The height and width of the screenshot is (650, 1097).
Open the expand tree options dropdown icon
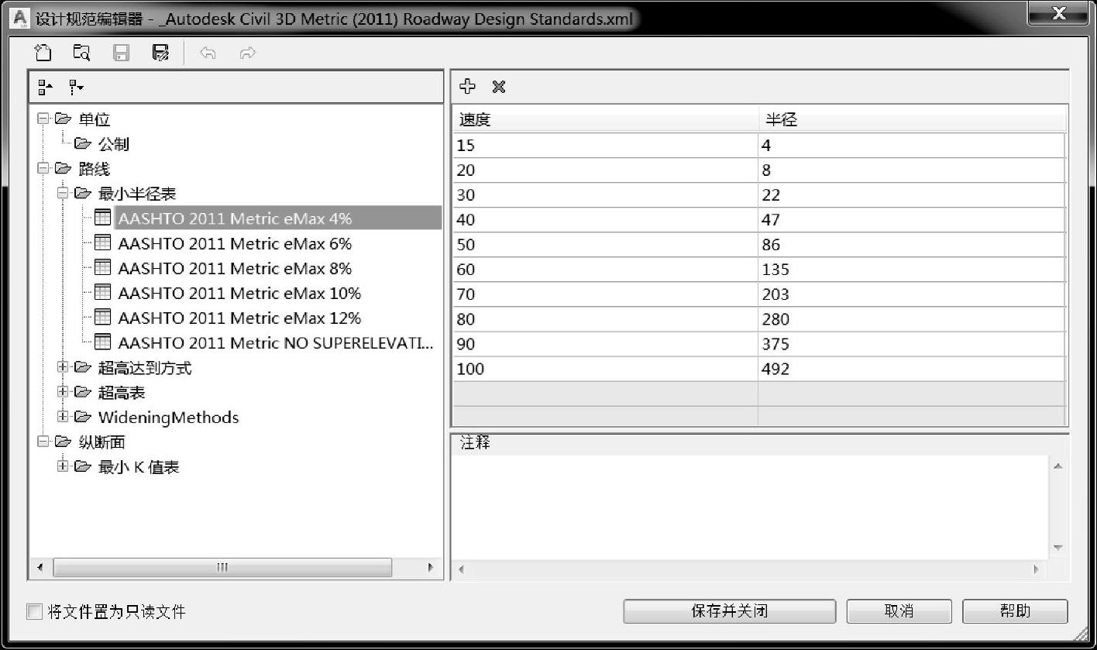tap(76, 88)
